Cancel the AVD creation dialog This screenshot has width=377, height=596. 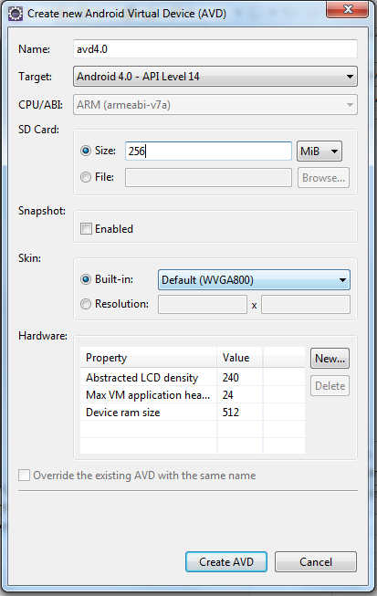(x=316, y=562)
